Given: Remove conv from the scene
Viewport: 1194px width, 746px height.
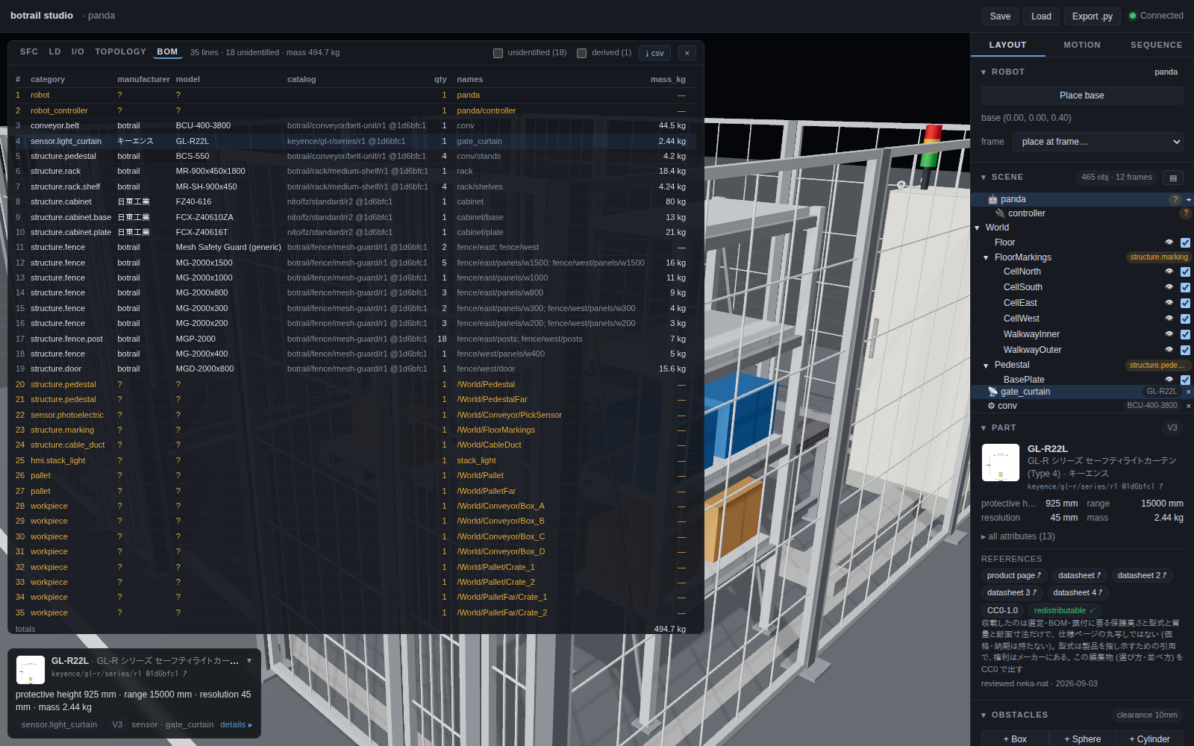Looking at the screenshot, I should coord(1189,406).
